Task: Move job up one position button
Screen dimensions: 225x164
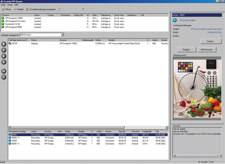Action: point(4,50)
